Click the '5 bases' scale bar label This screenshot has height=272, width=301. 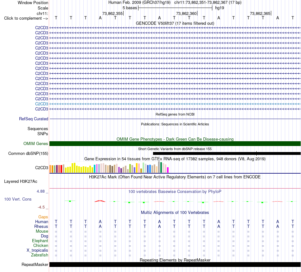coord(130,8)
